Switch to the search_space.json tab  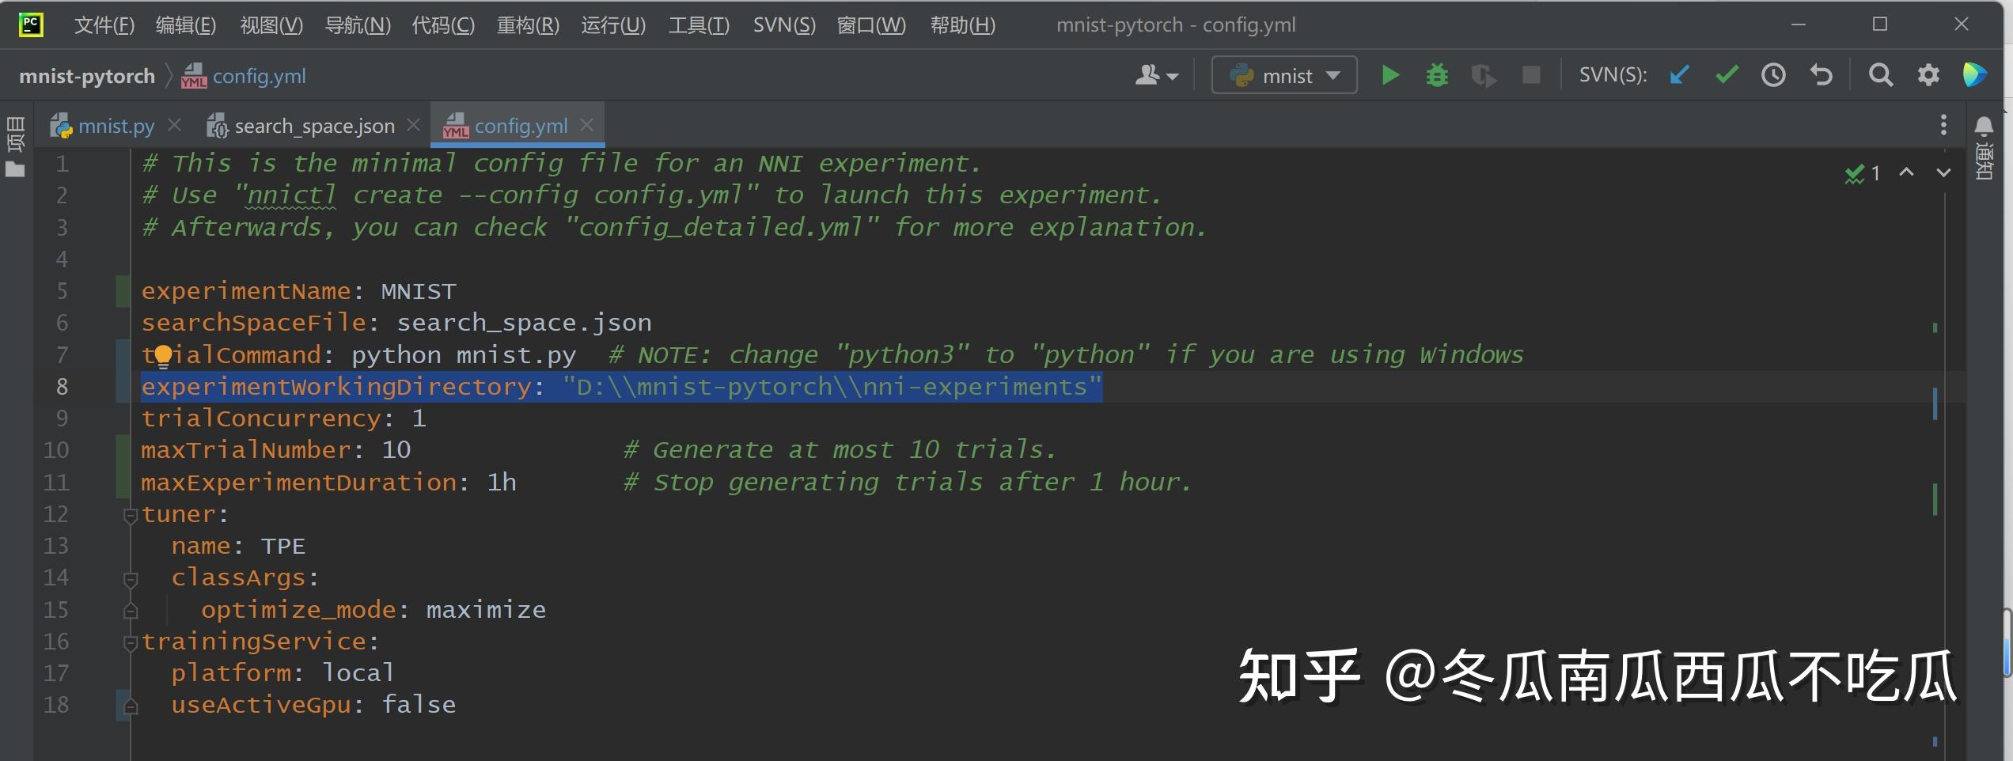(x=314, y=125)
